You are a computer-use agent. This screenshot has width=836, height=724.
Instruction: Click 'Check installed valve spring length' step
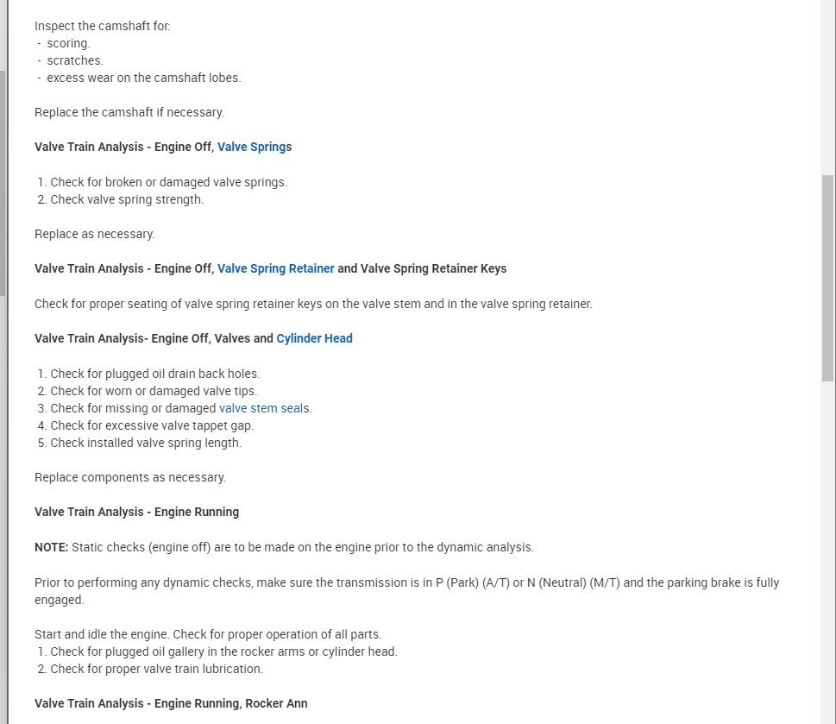point(145,443)
